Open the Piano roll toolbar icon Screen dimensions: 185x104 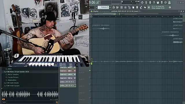[x=118, y=8]
